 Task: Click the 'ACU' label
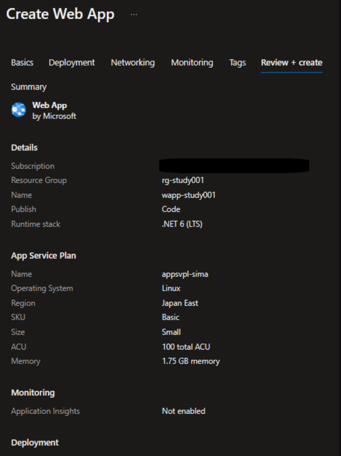(19, 347)
